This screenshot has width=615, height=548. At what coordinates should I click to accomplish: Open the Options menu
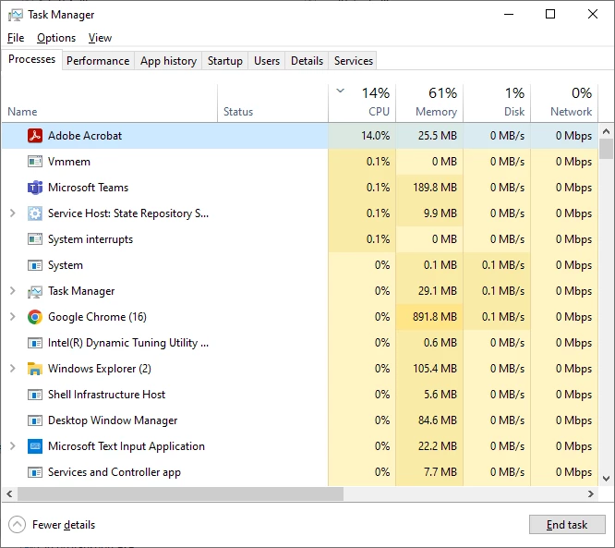(56, 38)
